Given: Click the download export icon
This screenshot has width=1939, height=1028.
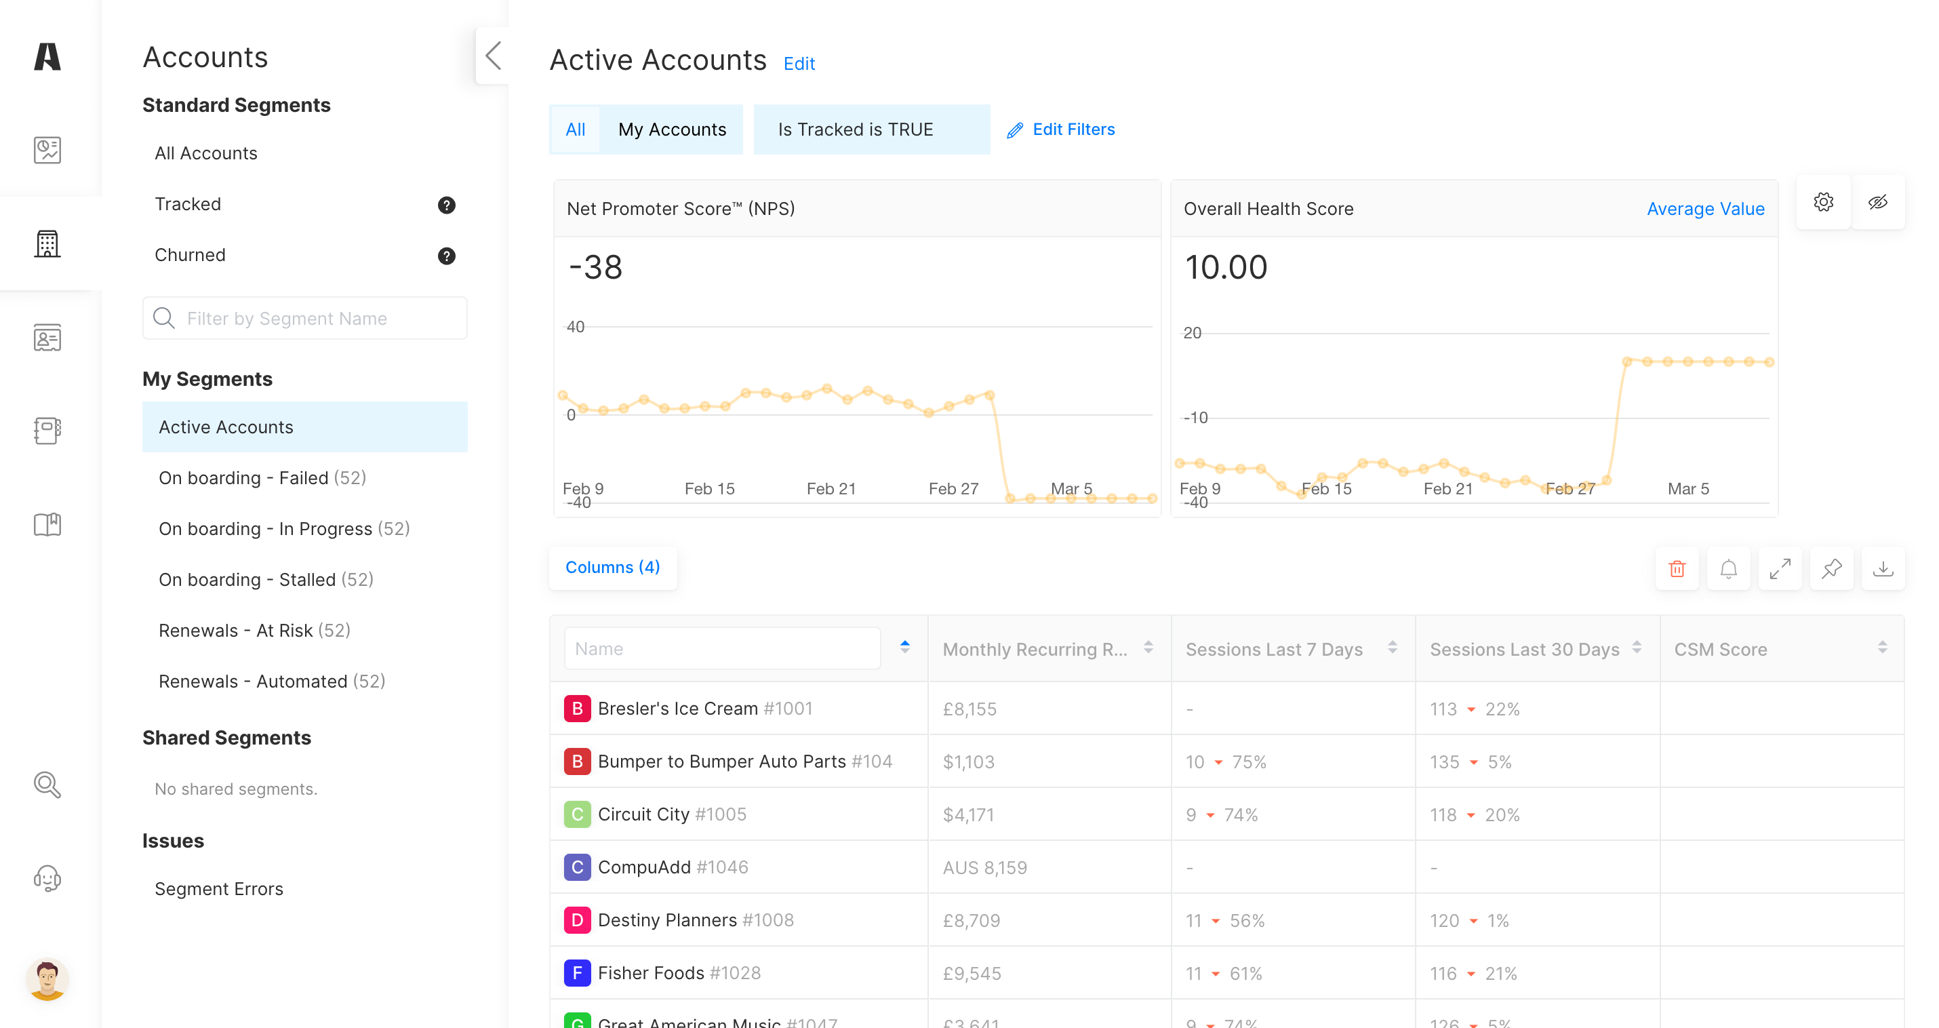Looking at the screenshot, I should (1883, 569).
